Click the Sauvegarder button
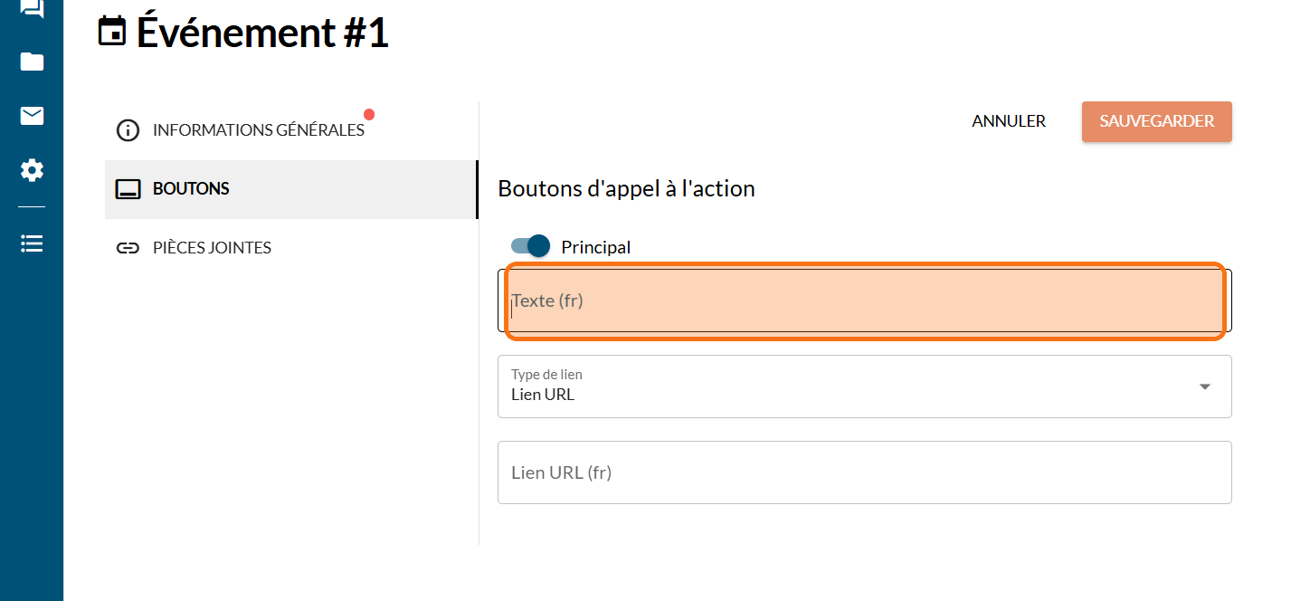The width and height of the screenshot is (1291, 601). (x=1156, y=121)
